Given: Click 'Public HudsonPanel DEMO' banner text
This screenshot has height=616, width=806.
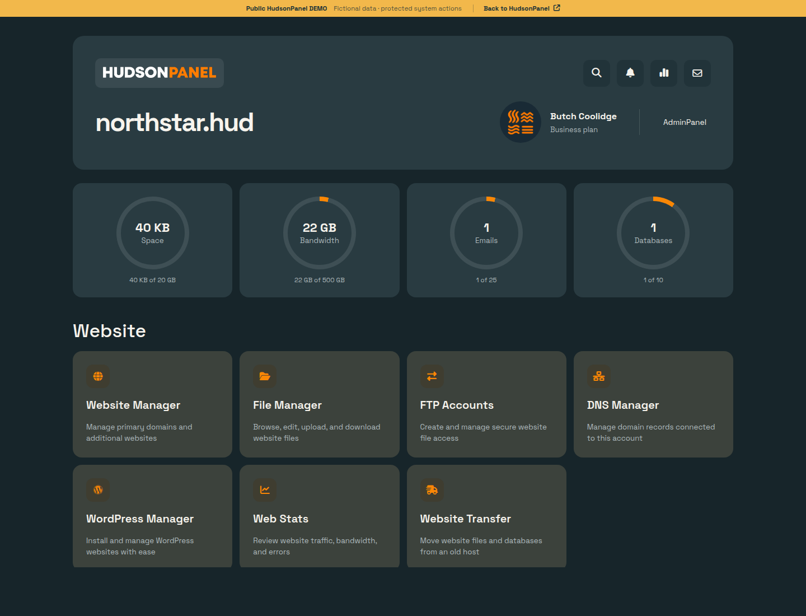Looking at the screenshot, I should click(287, 8).
